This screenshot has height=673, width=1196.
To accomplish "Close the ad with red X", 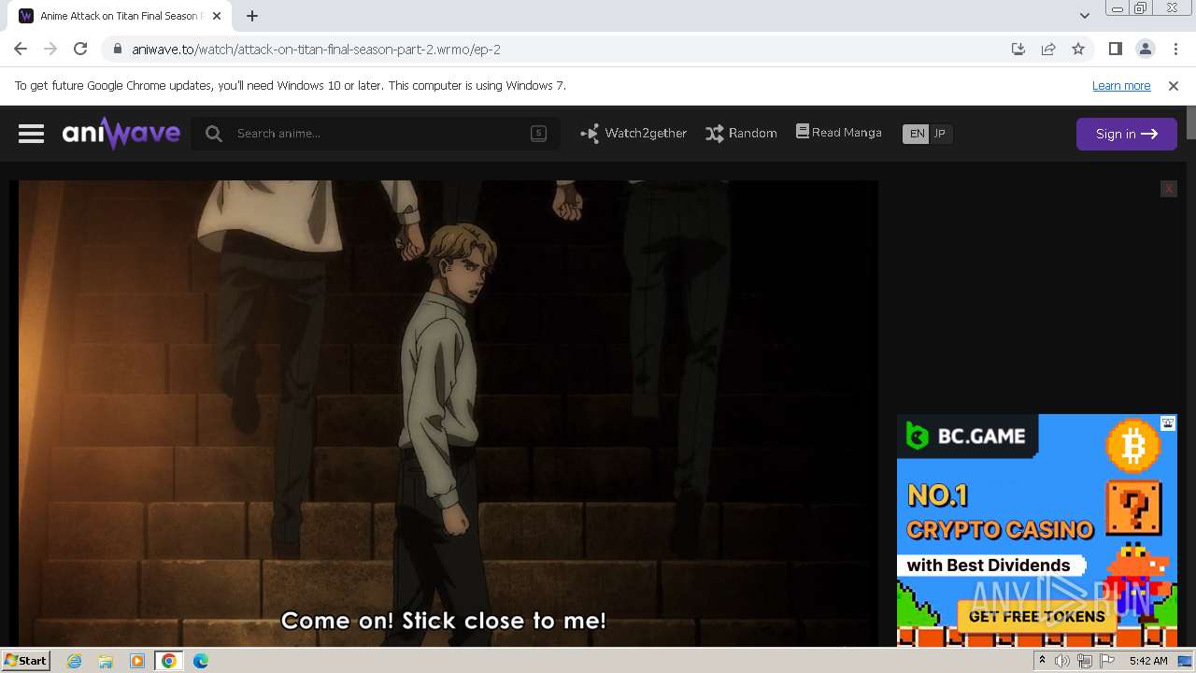I will click(x=1168, y=189).
